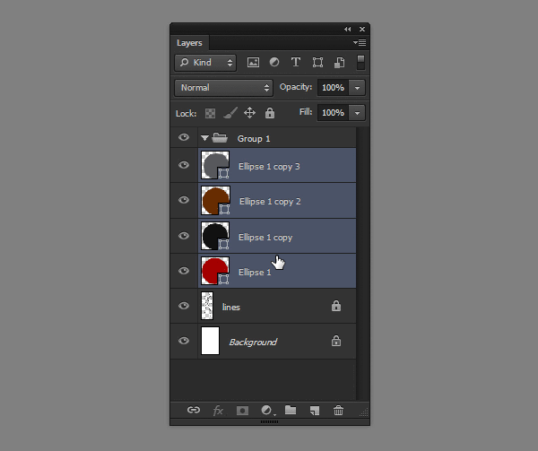
Task: Add a layer mask
Action: [242, 410]
